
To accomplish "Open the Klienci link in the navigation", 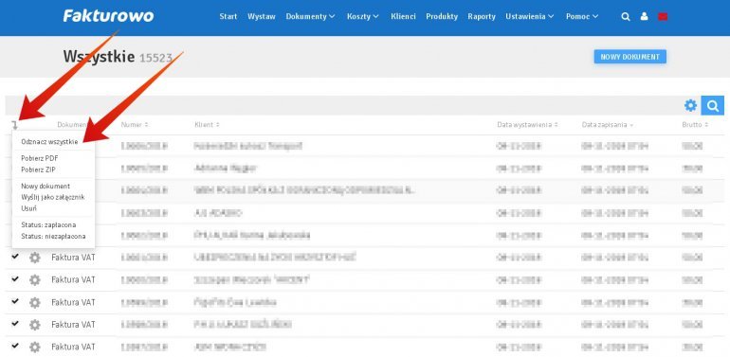I will (x=403, y=16).
